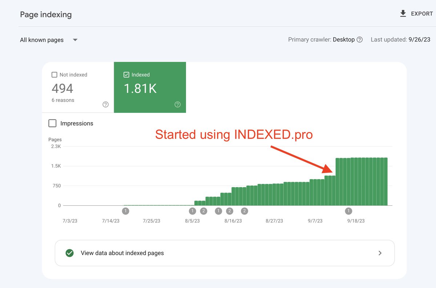
Task: Click annotation marker 1 near 7/14/23
Action: pyautogui.click(x=125, y=211)
